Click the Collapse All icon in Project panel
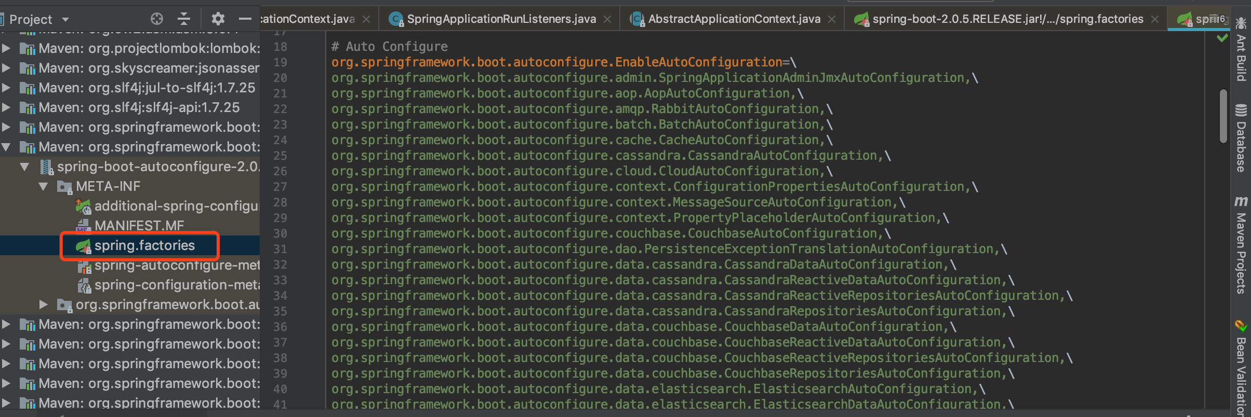The image size is (1251, 417). pyautogui.click(x=184, y=19)
